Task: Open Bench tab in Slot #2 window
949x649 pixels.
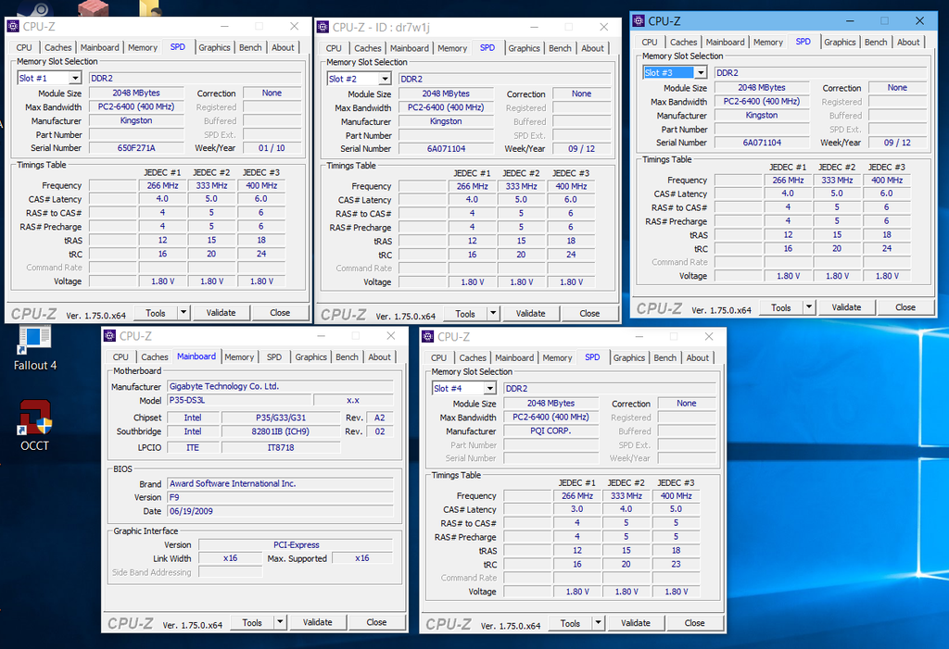Action: point(560,48)
